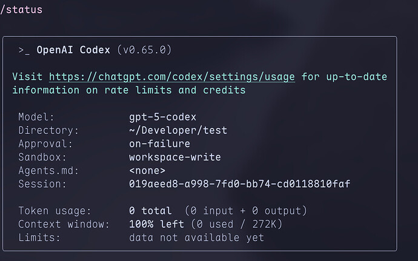Screen dimensions: 418x261
Task: Select the session ID starting with 019aeed8
Action: click(239, 184)
